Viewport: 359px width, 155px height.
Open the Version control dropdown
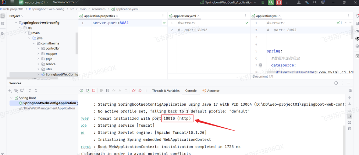(x=65, y=2)
